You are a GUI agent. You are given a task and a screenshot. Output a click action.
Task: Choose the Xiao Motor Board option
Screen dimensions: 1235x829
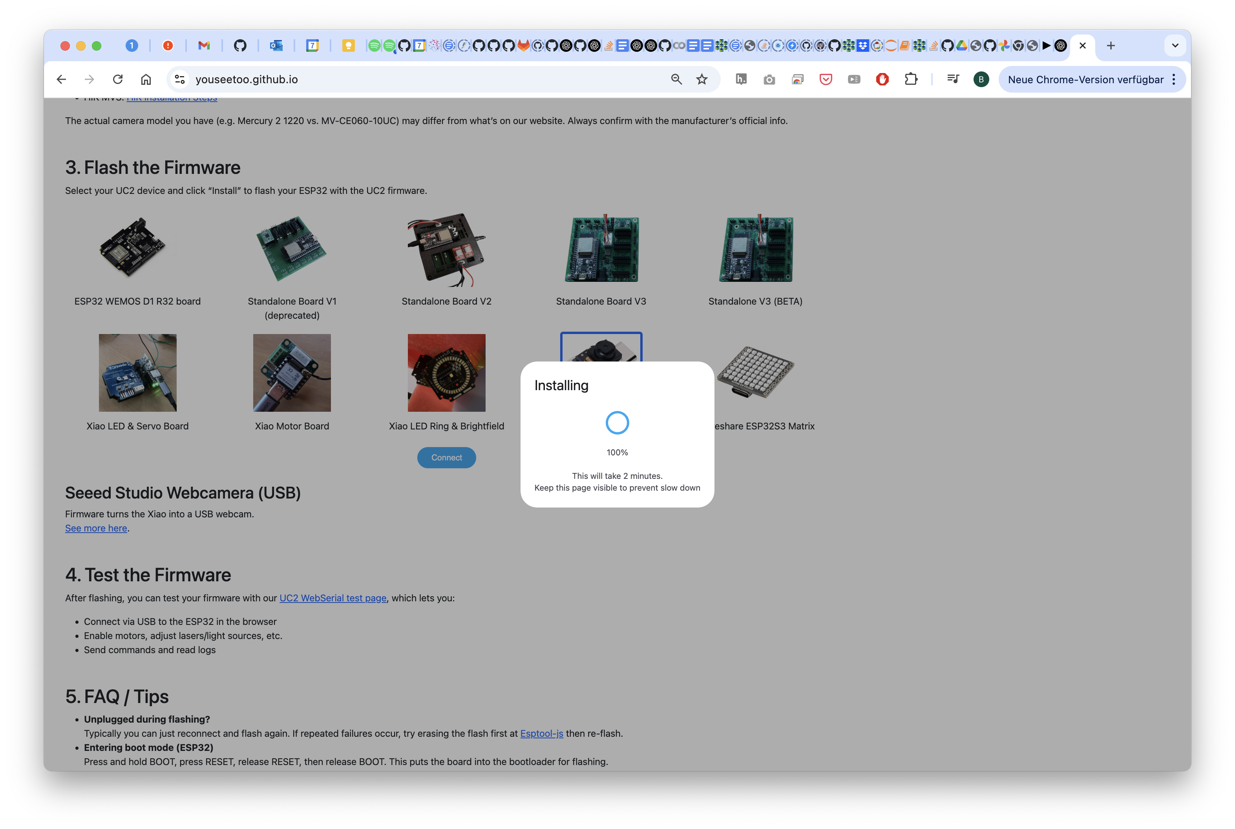pyautogui.click(x=292, y=373)
